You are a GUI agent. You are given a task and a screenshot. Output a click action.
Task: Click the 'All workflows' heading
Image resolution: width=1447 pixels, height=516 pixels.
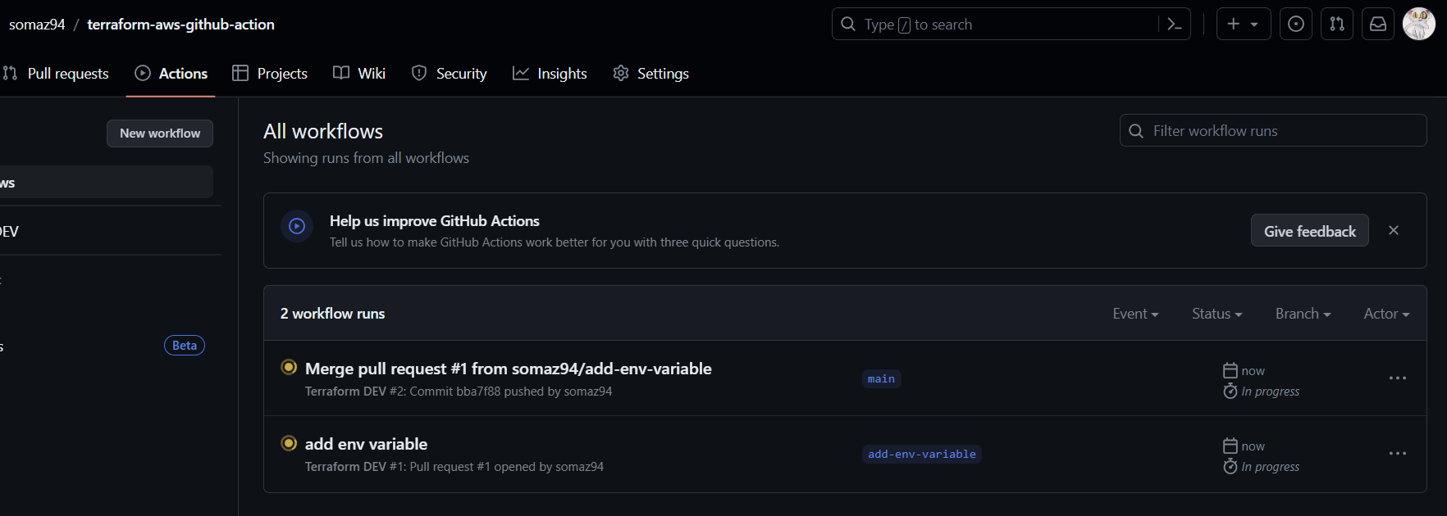click(323, 131)
